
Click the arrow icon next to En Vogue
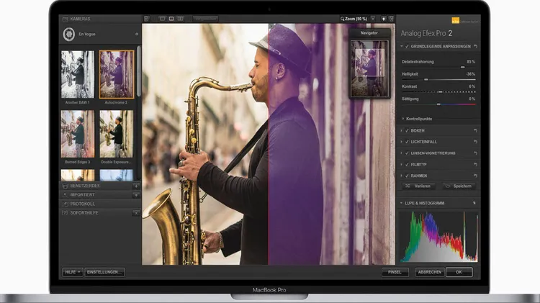click(x=136, y=34)
